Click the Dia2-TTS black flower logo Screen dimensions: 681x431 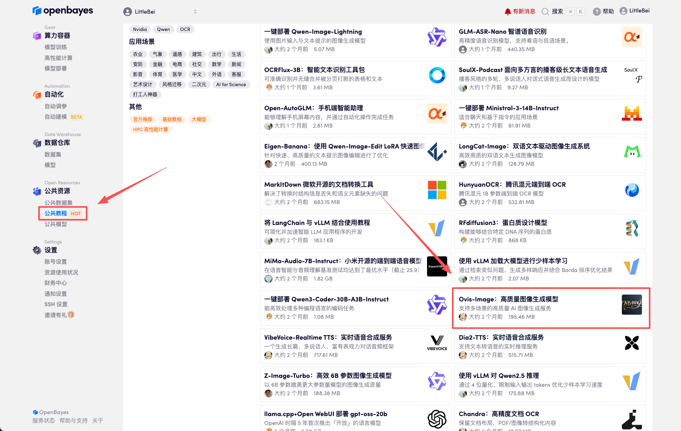(x=632, y=343)
